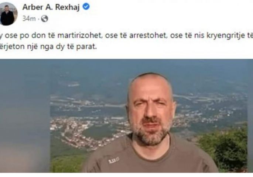Click the blue verified badge

[86, 7]
